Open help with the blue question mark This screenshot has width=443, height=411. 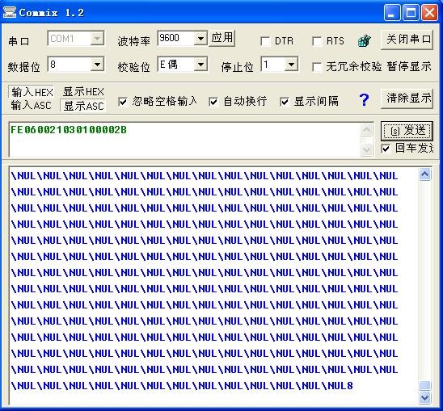(364, 99)
